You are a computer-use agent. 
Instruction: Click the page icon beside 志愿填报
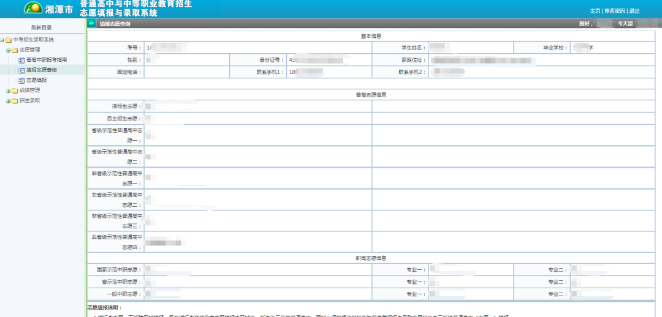pyautogui.click(x=21, y=80)
